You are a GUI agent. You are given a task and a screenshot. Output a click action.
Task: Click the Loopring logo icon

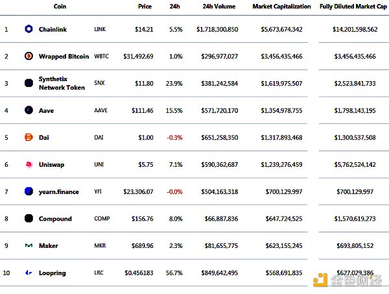tap(29, 273)
